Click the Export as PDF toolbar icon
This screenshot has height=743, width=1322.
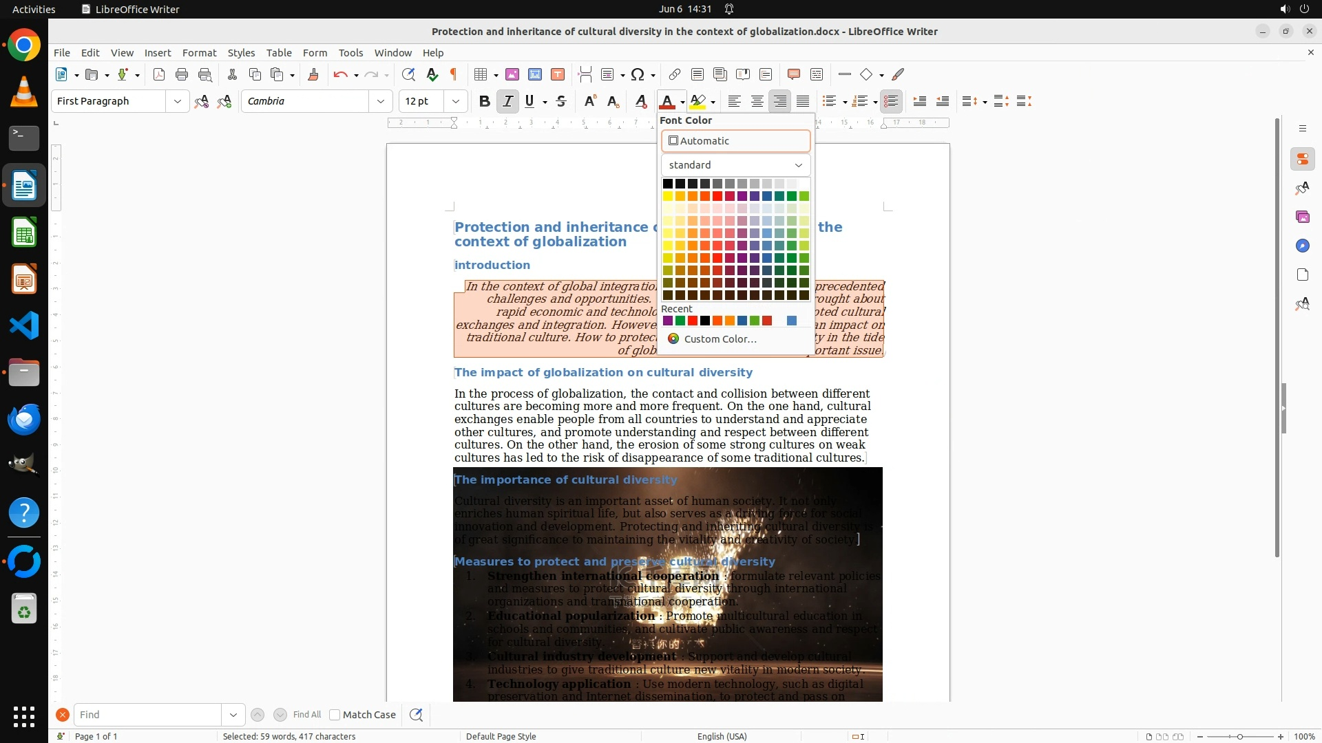pyautogui.click(x=159, y=74)
